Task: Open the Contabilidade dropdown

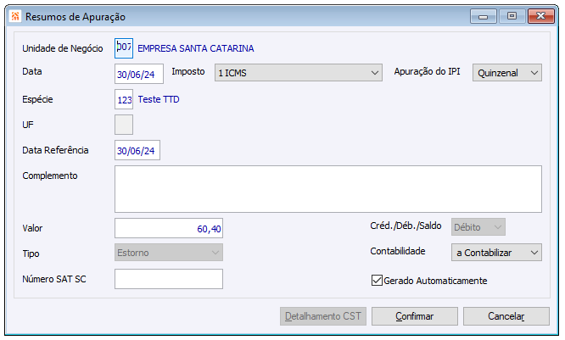Action: [x=497, y=253]
